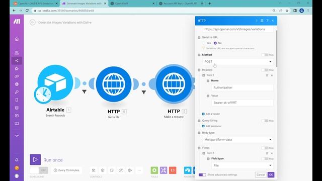Image resolution: width=322 pixels, height=181 pixels.
Task: Click the Auto-align magic wand icon
Action: (x=121, y=170)
